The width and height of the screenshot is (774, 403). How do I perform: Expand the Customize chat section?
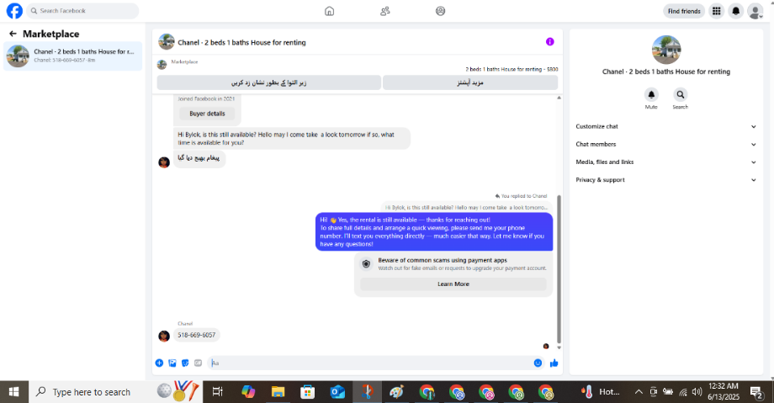point(666,126)
